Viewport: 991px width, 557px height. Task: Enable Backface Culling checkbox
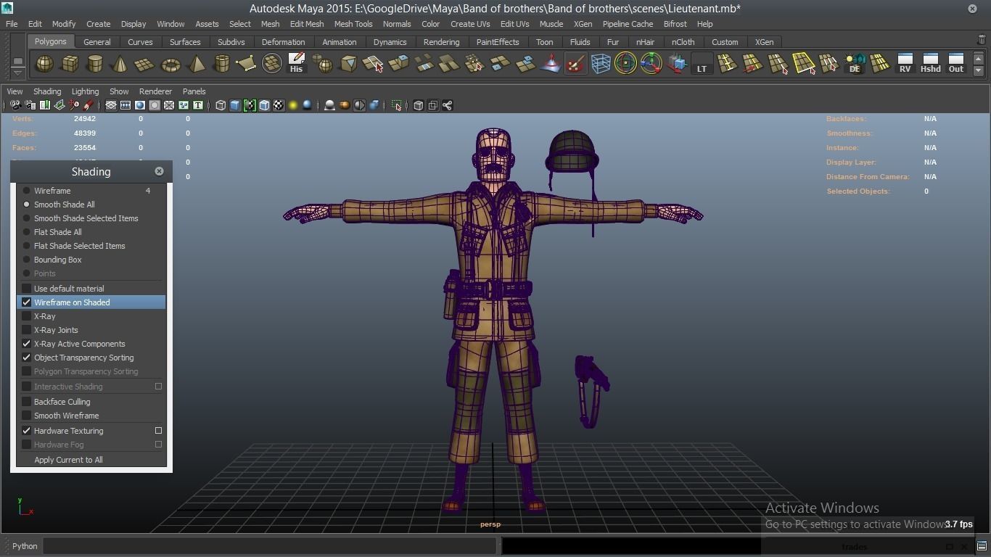(x=27, y=402)
